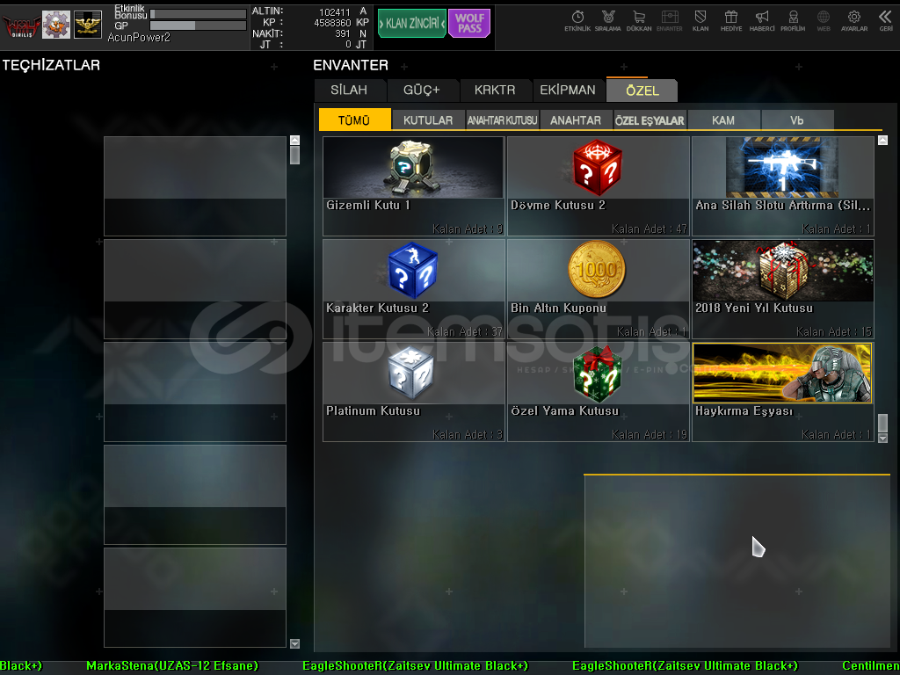Select the blue Karakter Kutusu 2 box
900x675 pixels.
point(413,288)
